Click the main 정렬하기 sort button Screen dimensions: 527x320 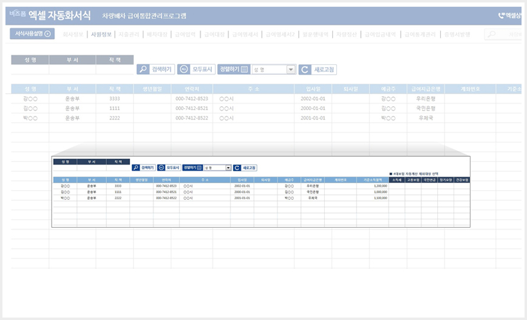point(234,69)
